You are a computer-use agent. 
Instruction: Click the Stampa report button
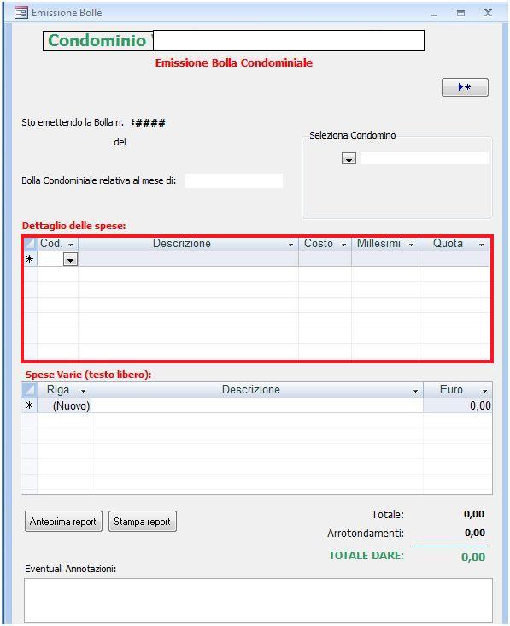click(x=143, y=522)
